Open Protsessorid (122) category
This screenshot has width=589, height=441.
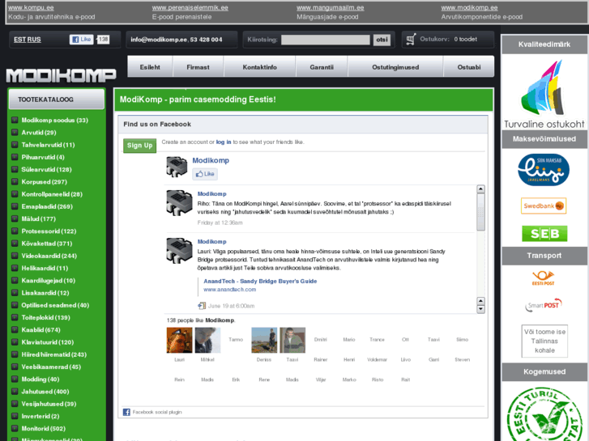pyautogui.click(x=49, y=231)
